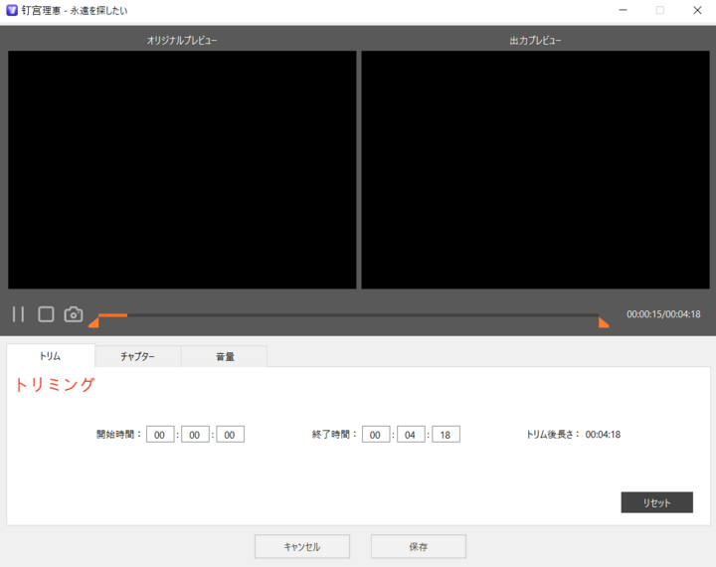Click the app icon in title bar
Screen dimensions: 716x567
tap(12, 10)
